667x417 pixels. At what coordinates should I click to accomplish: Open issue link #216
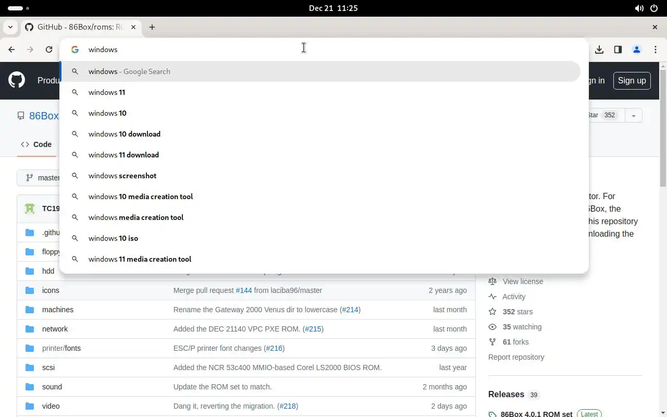(274, 348)
